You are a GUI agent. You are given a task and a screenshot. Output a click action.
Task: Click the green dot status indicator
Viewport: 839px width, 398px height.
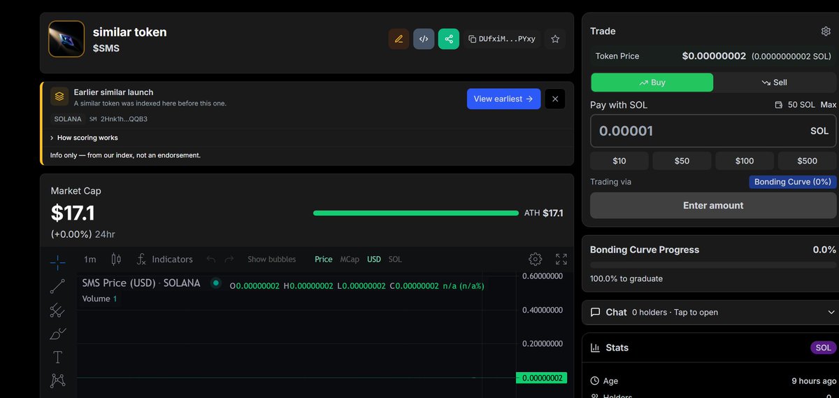pyautogui.click(x=216, y=283)
